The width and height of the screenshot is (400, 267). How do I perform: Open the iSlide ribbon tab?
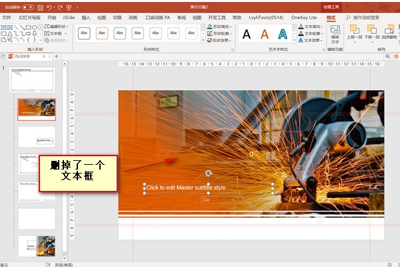69,17
